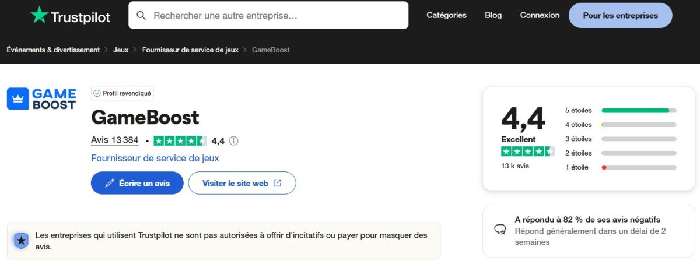Go to the Blog menu item

click(493, 15)
